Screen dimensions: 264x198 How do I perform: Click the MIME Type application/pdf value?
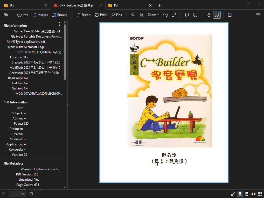pyautogui.click(x=34, y=42)
